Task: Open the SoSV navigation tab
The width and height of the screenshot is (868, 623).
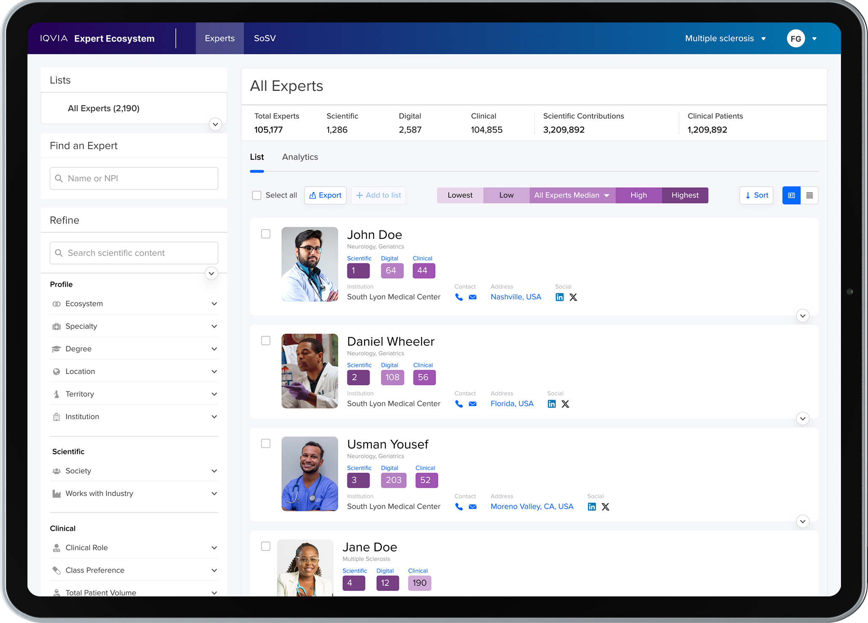Action: coord(265,38)
